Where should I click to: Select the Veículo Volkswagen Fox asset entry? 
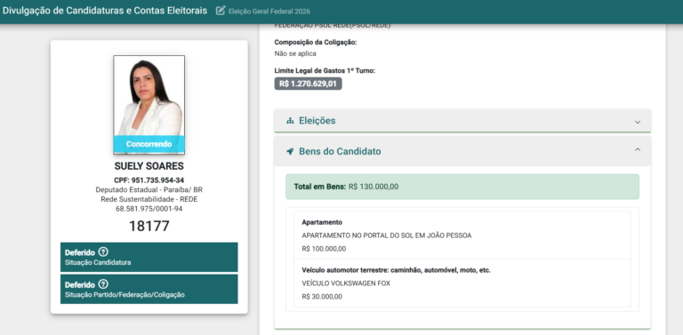(x=462, y=283)
